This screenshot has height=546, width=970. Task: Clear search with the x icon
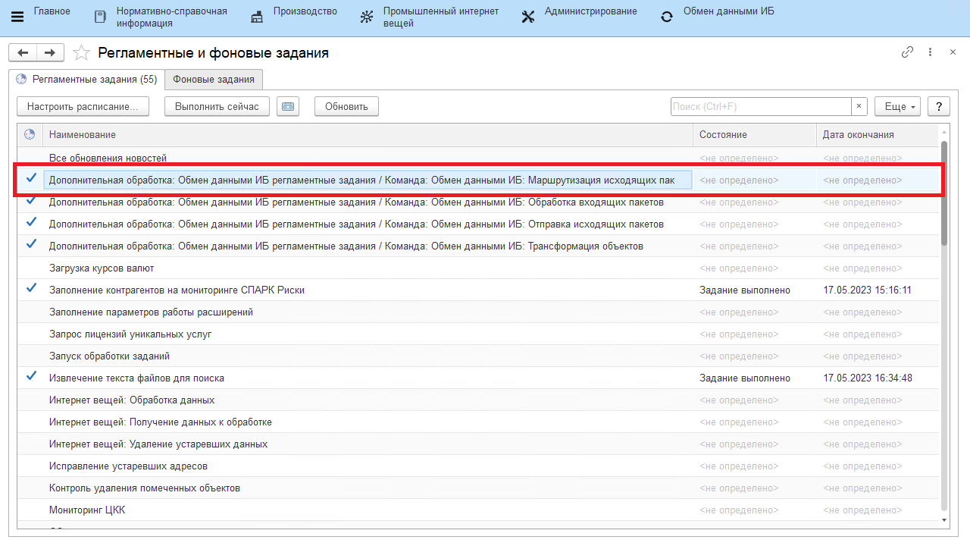click(x=859, y=107)
